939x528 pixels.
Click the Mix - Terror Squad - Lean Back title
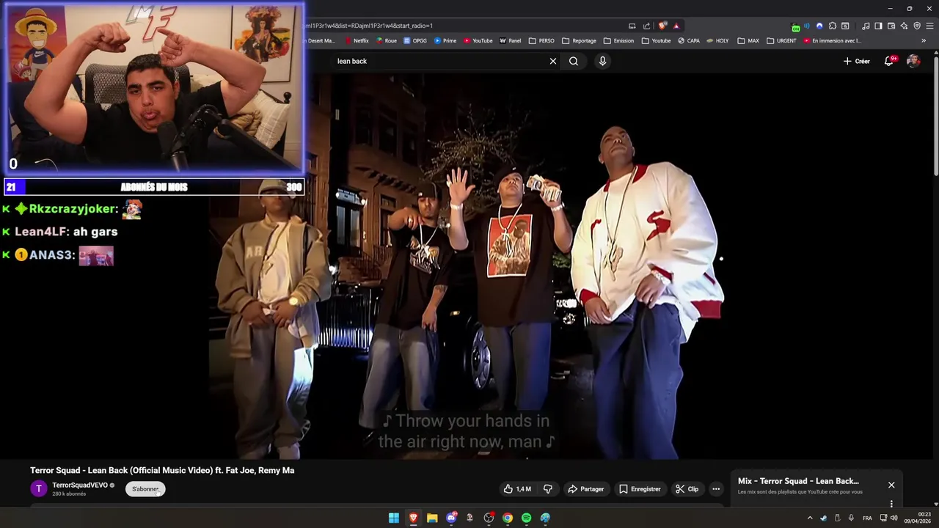point(798,481)
